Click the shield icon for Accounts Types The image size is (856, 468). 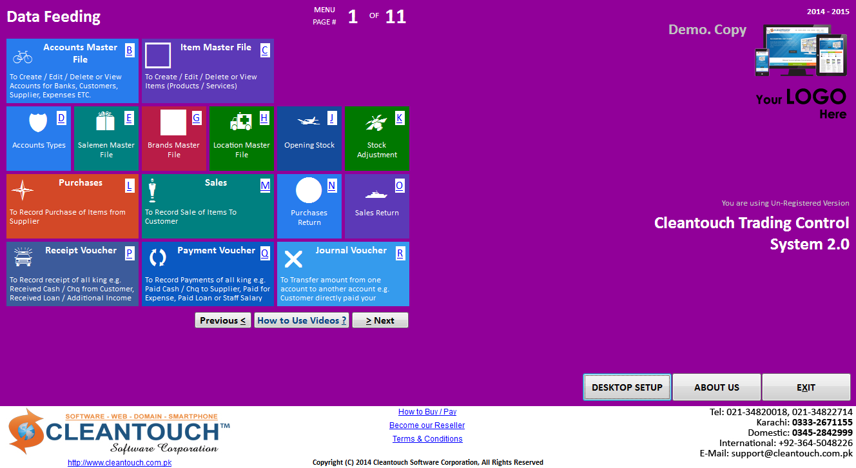click(x=39, y=122)
